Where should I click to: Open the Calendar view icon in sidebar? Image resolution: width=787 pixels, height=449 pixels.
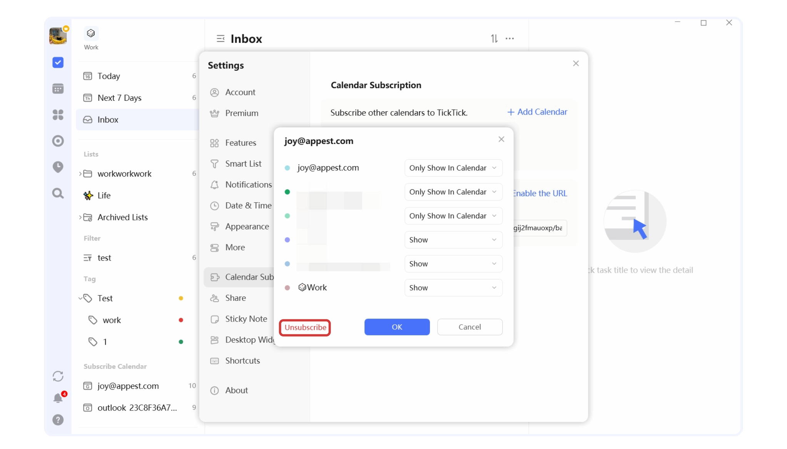click(58, 88)
